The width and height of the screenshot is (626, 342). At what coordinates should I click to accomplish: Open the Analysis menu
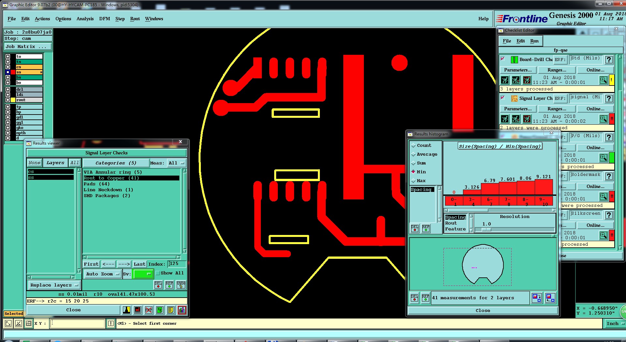pyautogui.click(x=85, y=19)
